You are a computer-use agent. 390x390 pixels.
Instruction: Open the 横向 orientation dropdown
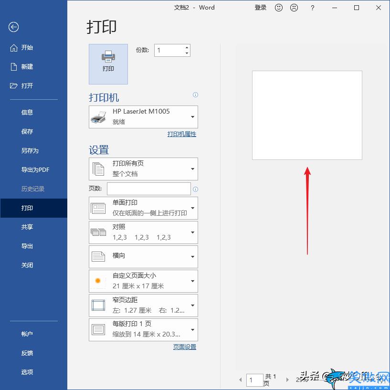[x=143, y=257]
